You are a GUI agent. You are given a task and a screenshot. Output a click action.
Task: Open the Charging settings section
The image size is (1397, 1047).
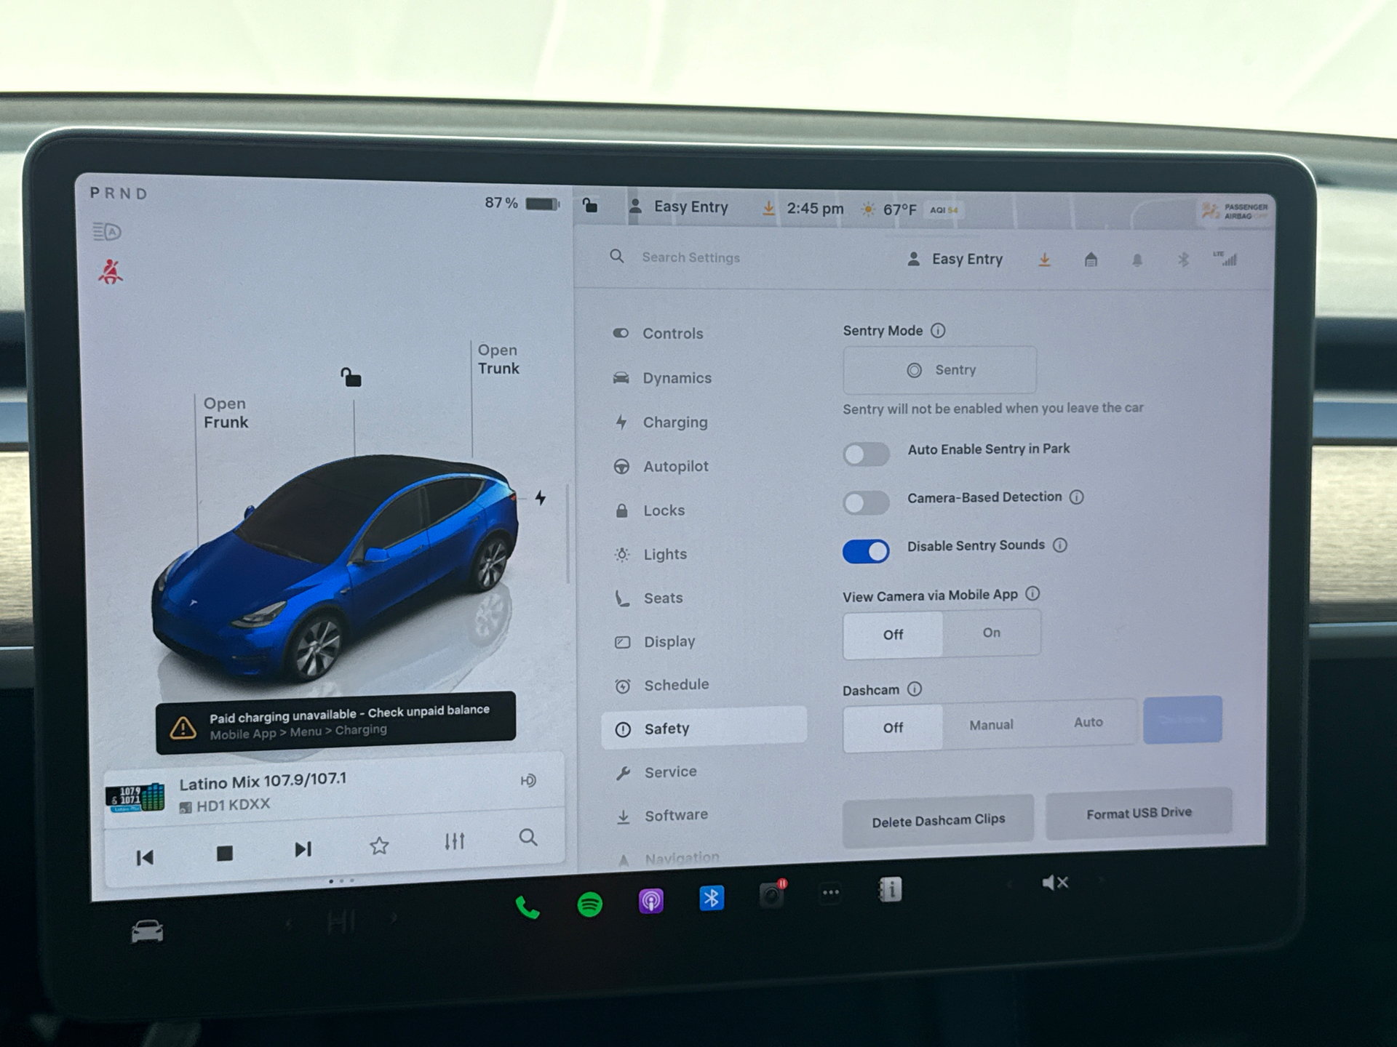(x=674, y=422)
